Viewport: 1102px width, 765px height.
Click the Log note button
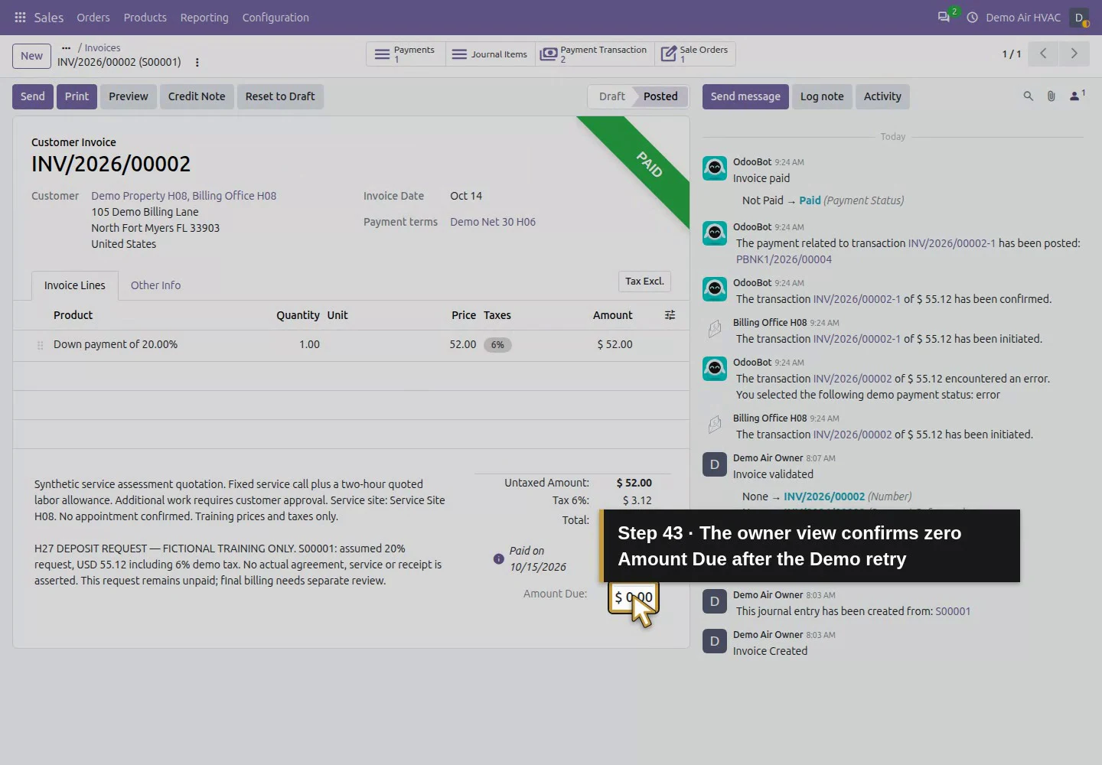(x=822, y=96)
